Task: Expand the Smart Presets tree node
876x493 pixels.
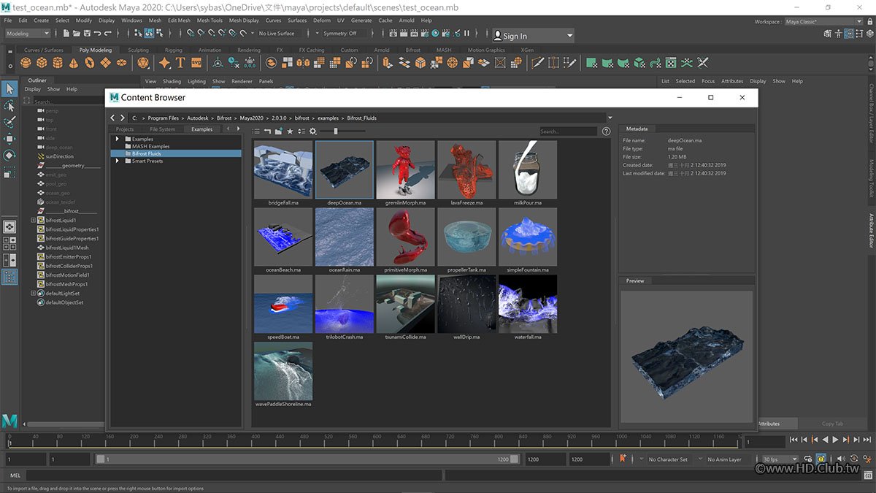Action: pos(117,161)
